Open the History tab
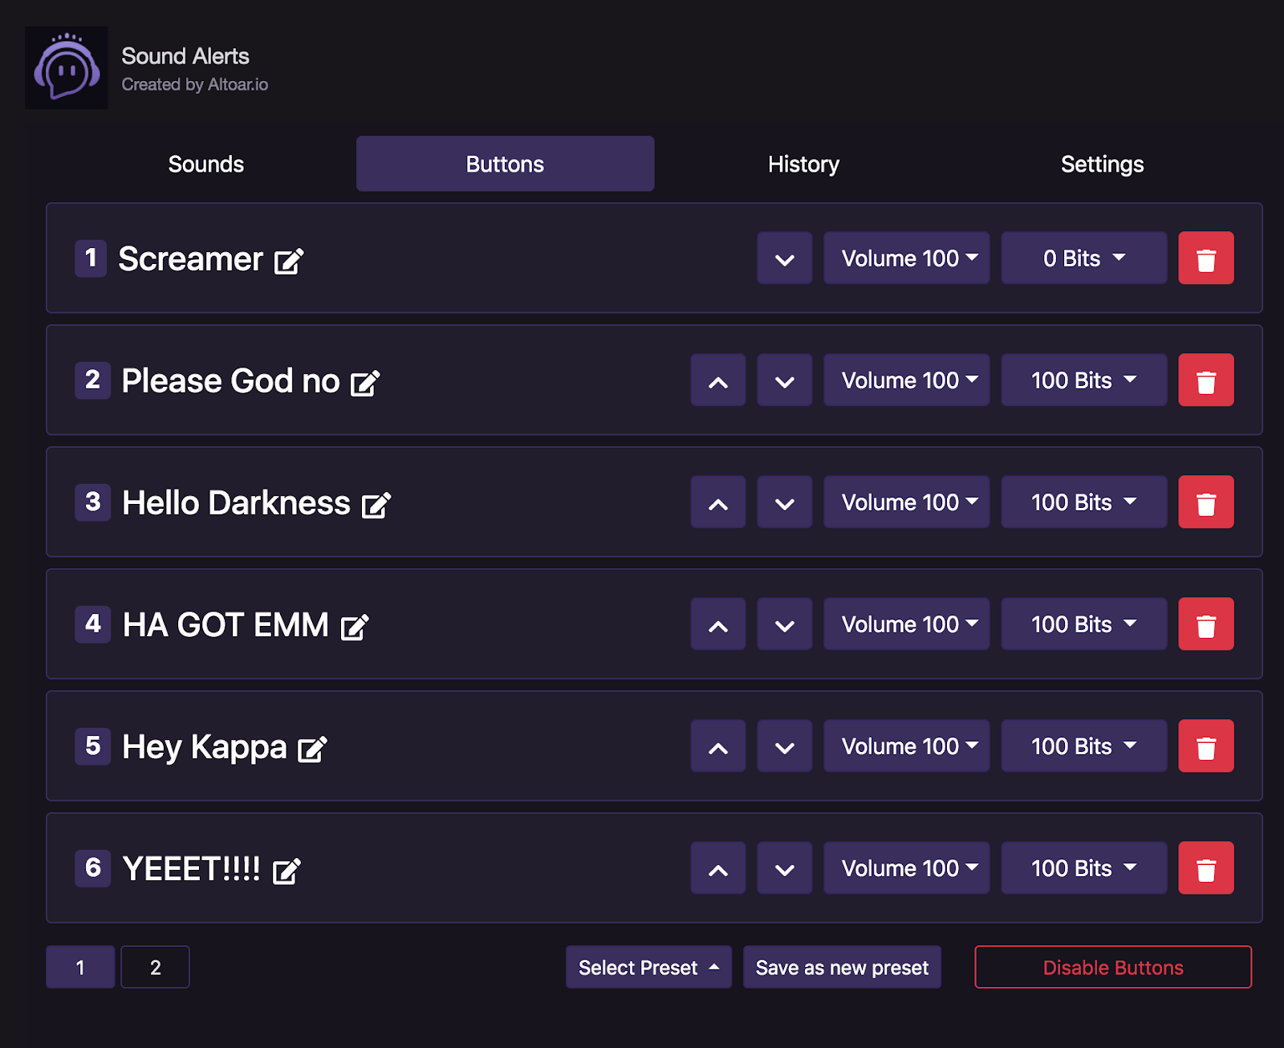1284x1048 pixels. [803, 164]
